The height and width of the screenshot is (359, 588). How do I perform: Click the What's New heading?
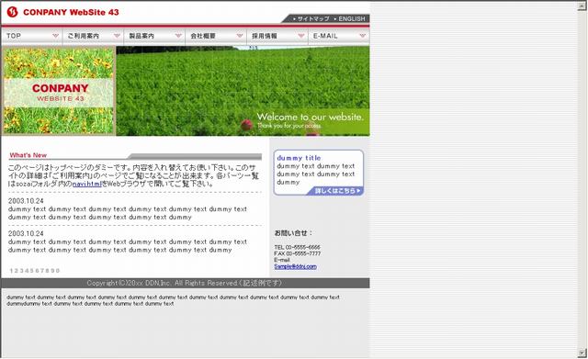[x=28, y=155]
